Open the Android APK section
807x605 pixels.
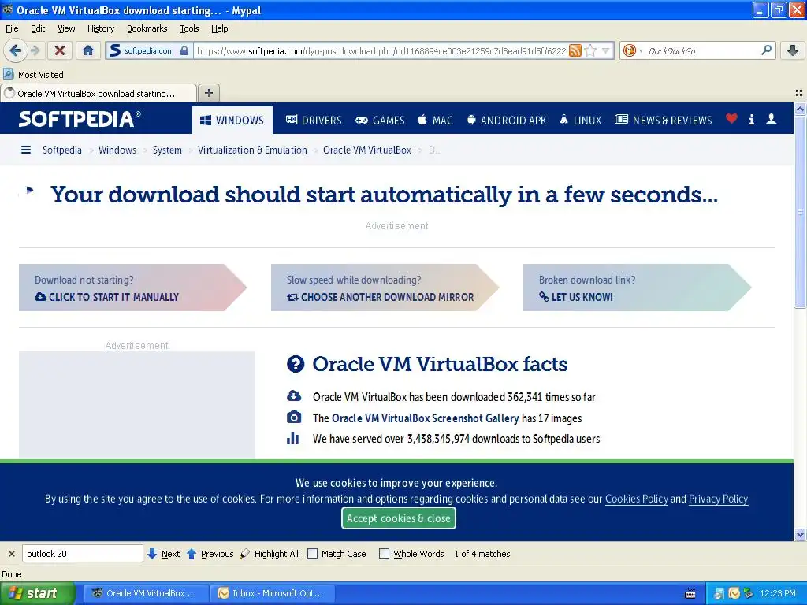pyautogui.click(x=506, y=121)
